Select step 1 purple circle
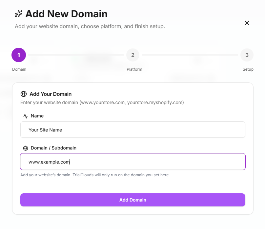The height and width of the screenshot is (229, 265). pyautogui.click(x=19, y=55)
